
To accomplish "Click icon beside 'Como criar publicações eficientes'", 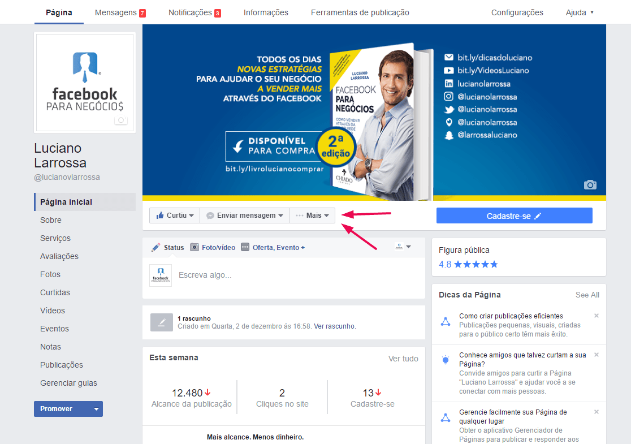I will (x=446, y=322).
